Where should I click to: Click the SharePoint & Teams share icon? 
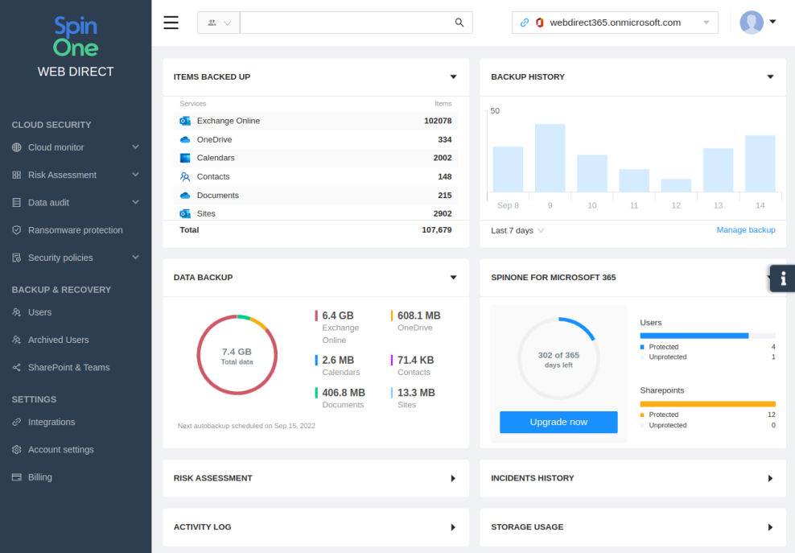17,367
